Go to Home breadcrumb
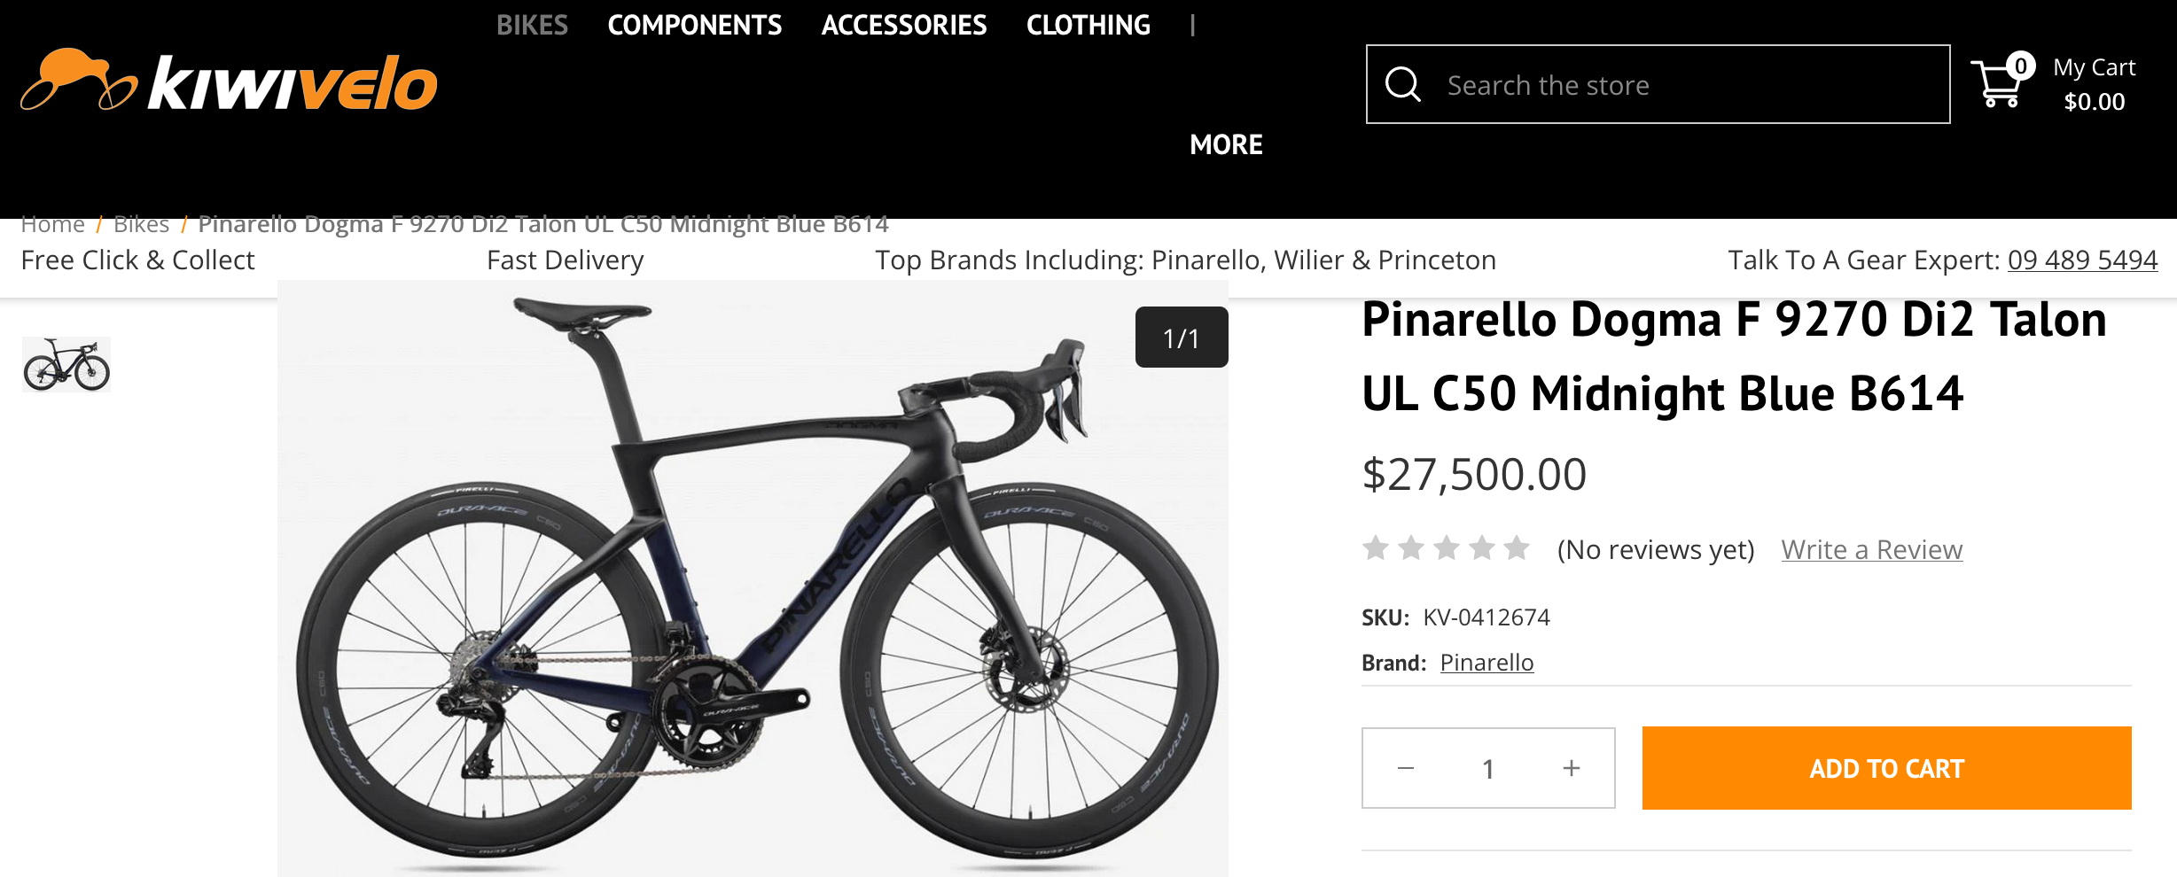Viewport: 2177px width, 877px height. [x=52, y=225]
